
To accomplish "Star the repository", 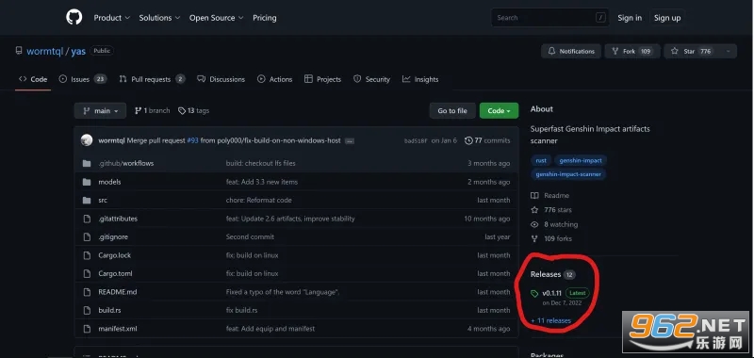I will 693,51.
